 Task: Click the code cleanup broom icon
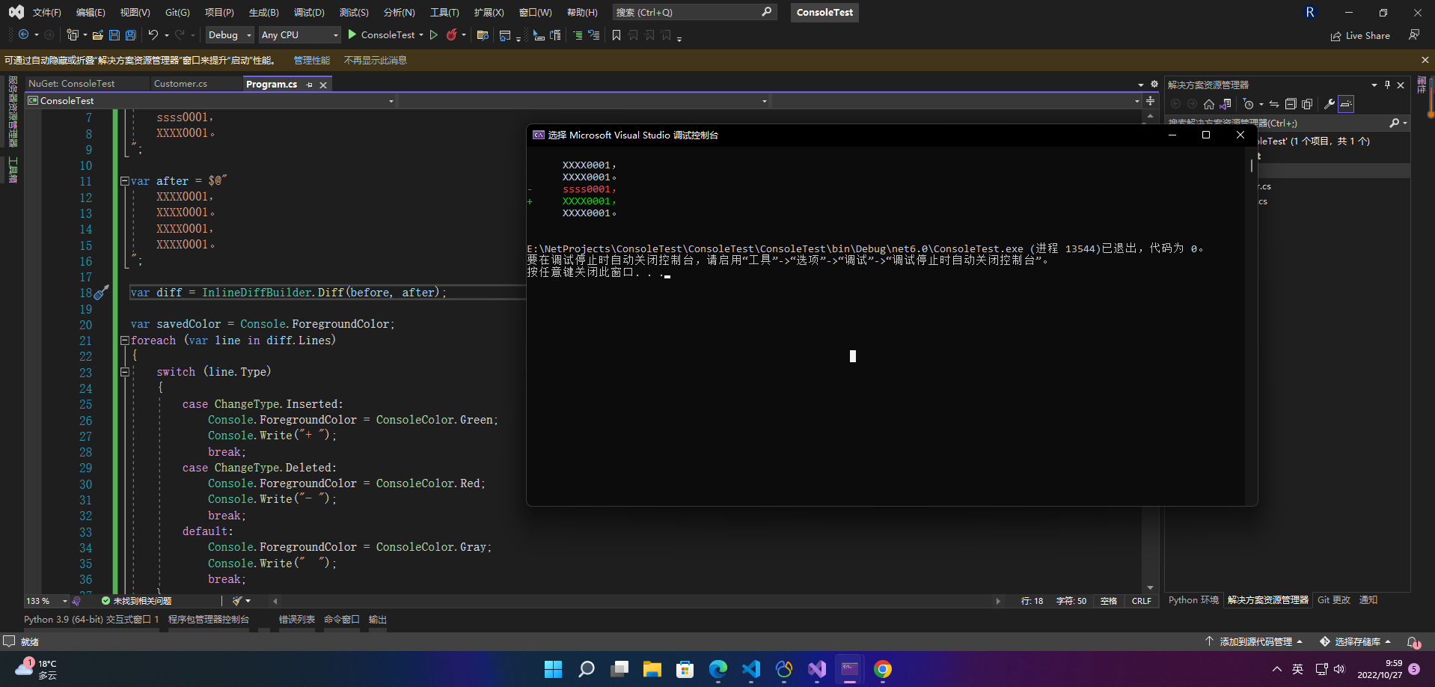[x=237, y=601]
